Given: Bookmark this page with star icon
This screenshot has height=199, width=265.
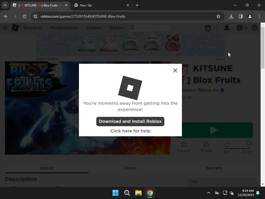Looking at the screenshot, I should pos(218,16).
